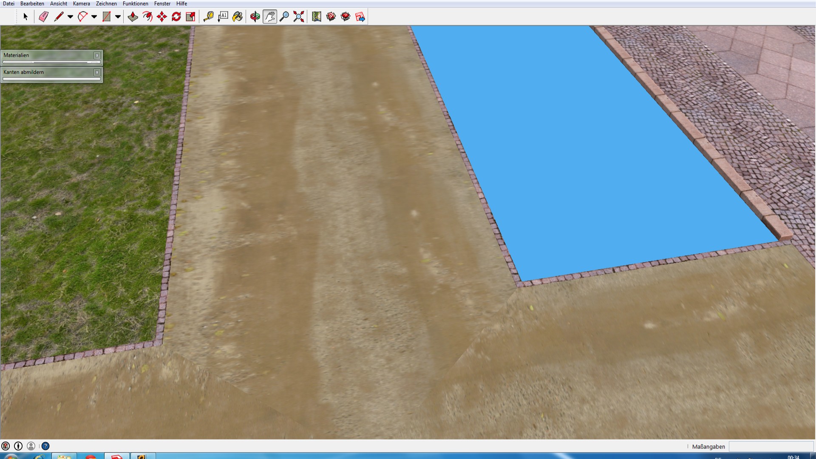Viewport: 816px width, 459px height.
Task: Close the Materialien panel
Action: (97, 55)
